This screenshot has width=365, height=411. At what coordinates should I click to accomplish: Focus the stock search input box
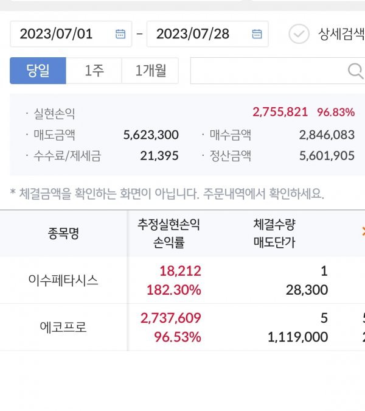pos(268,71)
